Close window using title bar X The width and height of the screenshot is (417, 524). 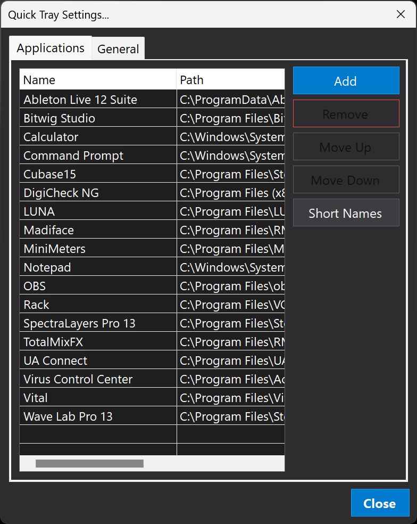tap(401, 14)
